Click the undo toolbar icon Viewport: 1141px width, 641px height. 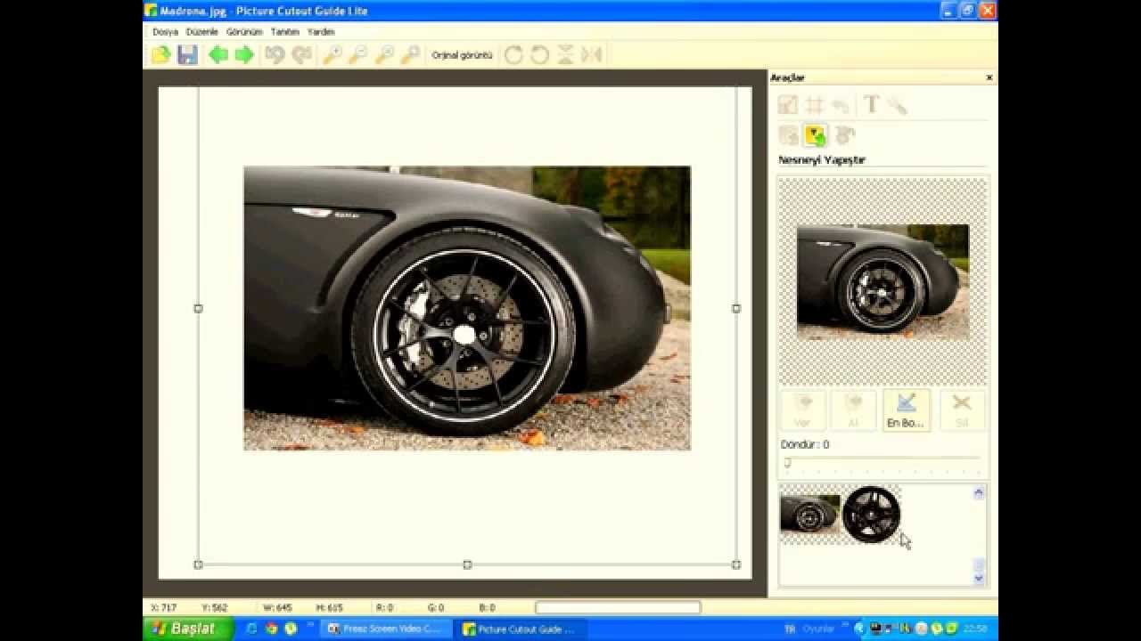coord(275,55)
